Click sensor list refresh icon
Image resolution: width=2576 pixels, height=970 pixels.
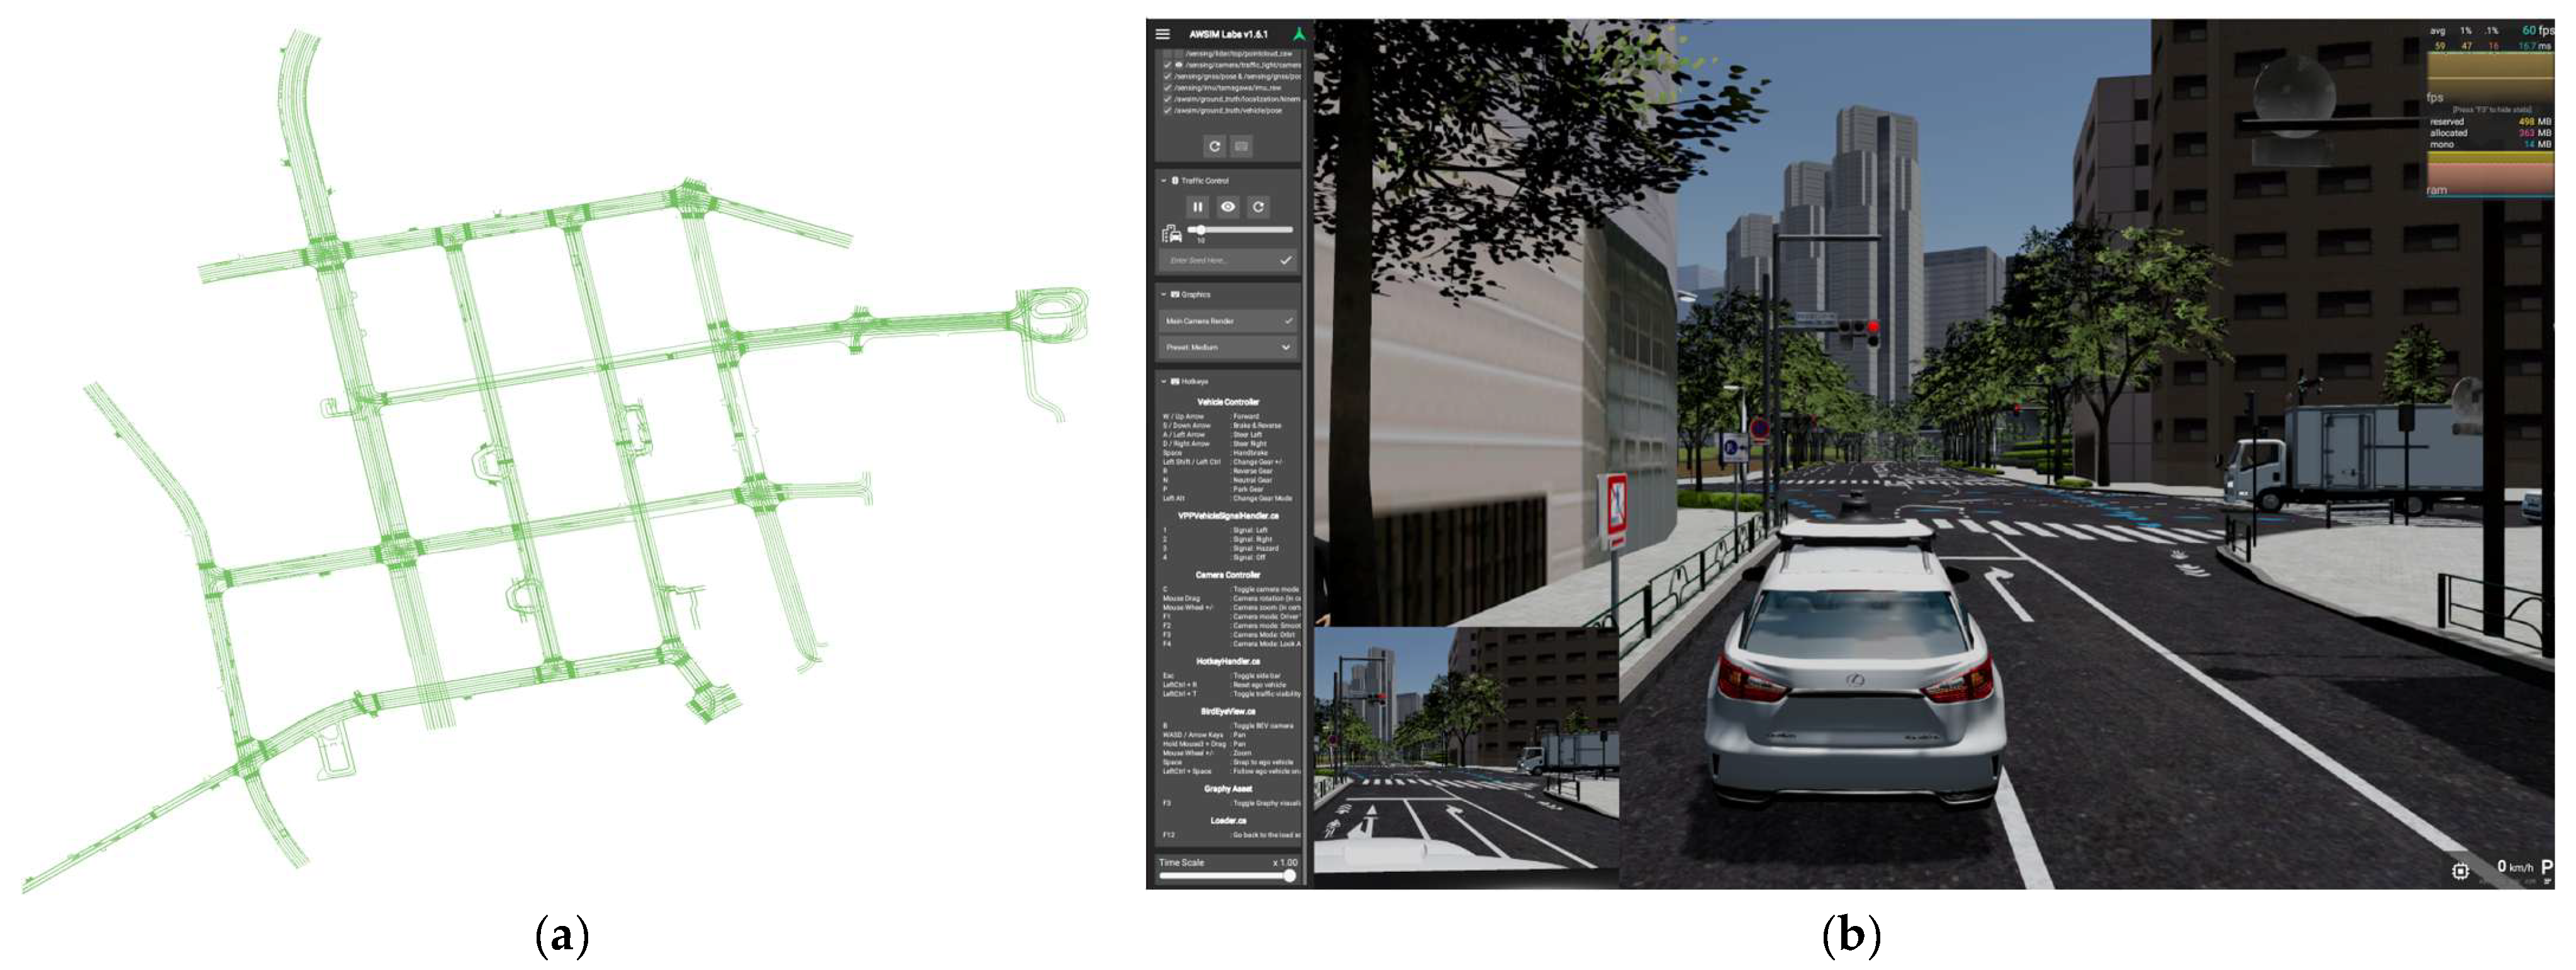tap(1214, 146)
